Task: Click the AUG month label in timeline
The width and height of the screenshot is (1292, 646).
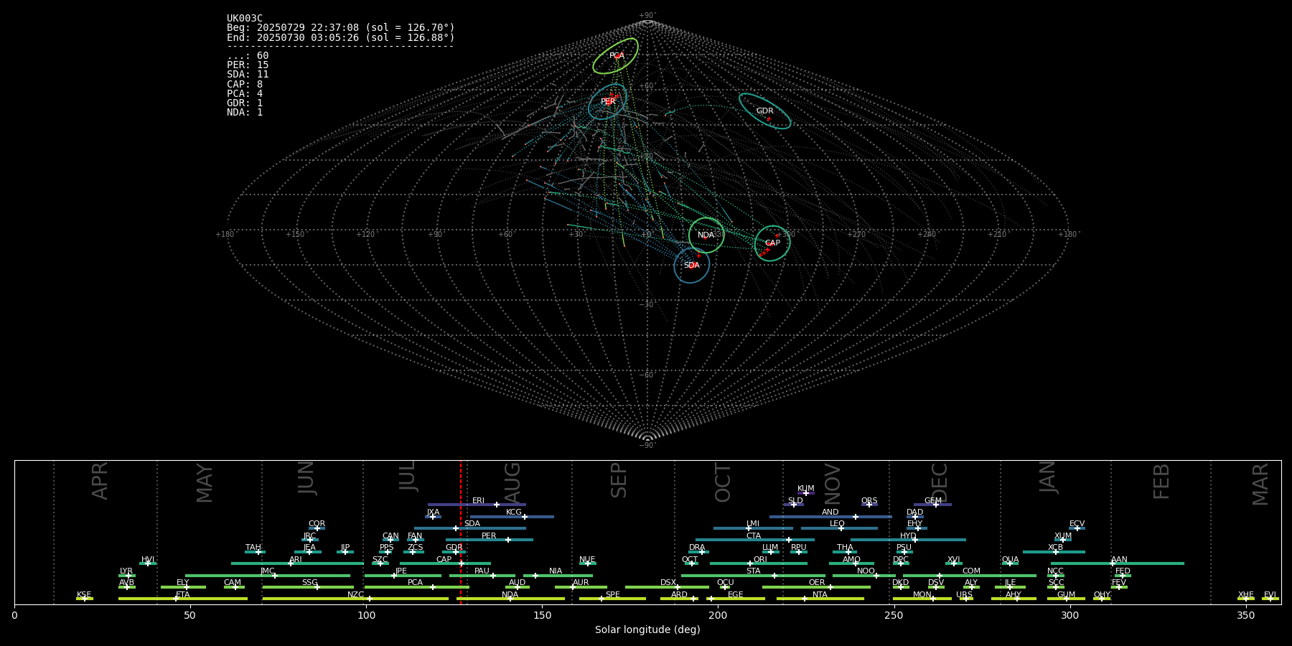Action: point(512,482)
